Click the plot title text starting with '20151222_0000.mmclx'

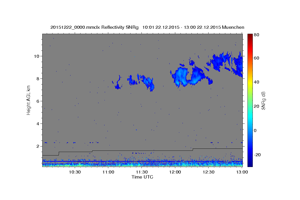147,27
